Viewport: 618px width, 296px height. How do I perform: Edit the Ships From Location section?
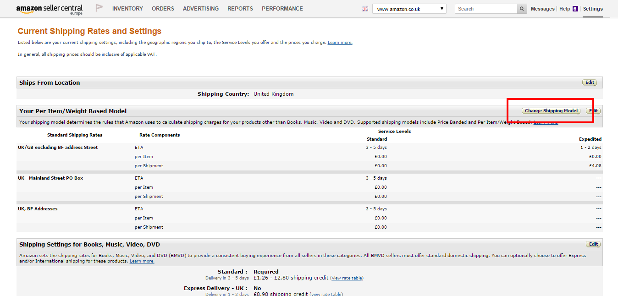pos(590,82)
